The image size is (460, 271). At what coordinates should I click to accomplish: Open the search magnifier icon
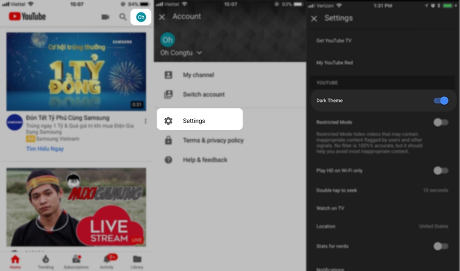point(123,17)
